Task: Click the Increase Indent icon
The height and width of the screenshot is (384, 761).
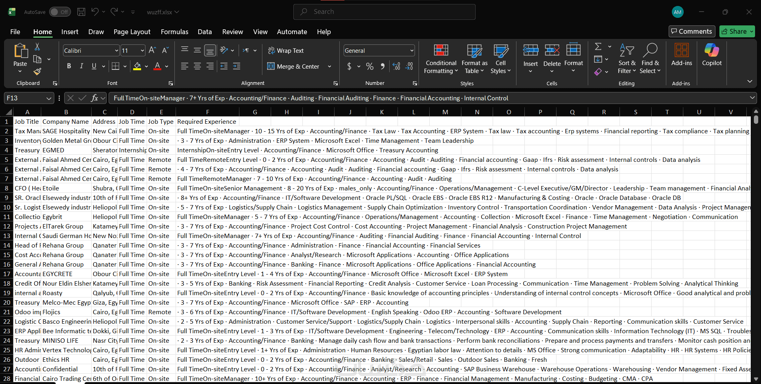Action: coord(237,66)
